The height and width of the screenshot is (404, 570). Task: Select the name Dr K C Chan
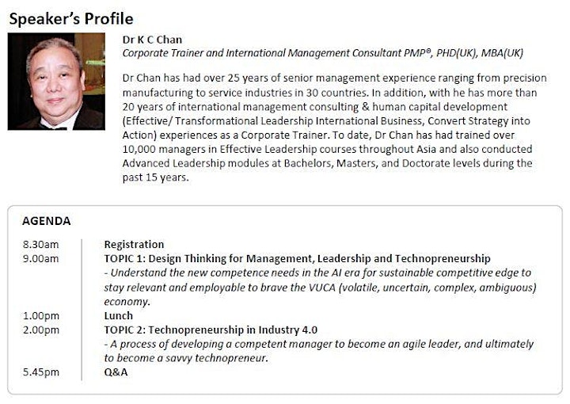click(x=152, y=40)
